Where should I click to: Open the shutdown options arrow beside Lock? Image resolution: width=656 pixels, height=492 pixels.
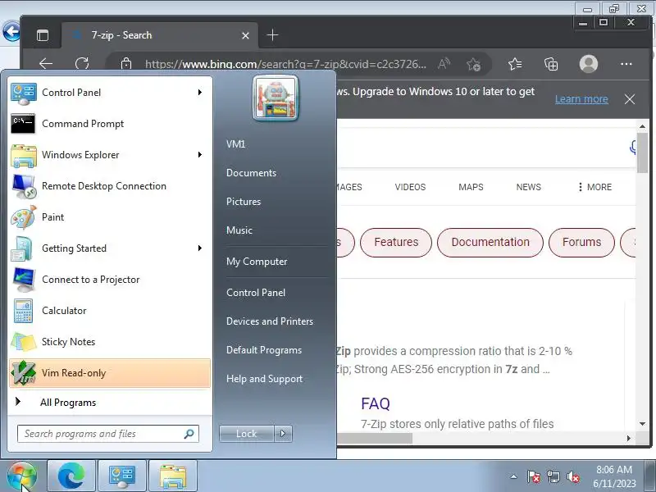283,434
